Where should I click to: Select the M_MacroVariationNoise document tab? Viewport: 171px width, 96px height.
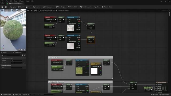[15, 4]
